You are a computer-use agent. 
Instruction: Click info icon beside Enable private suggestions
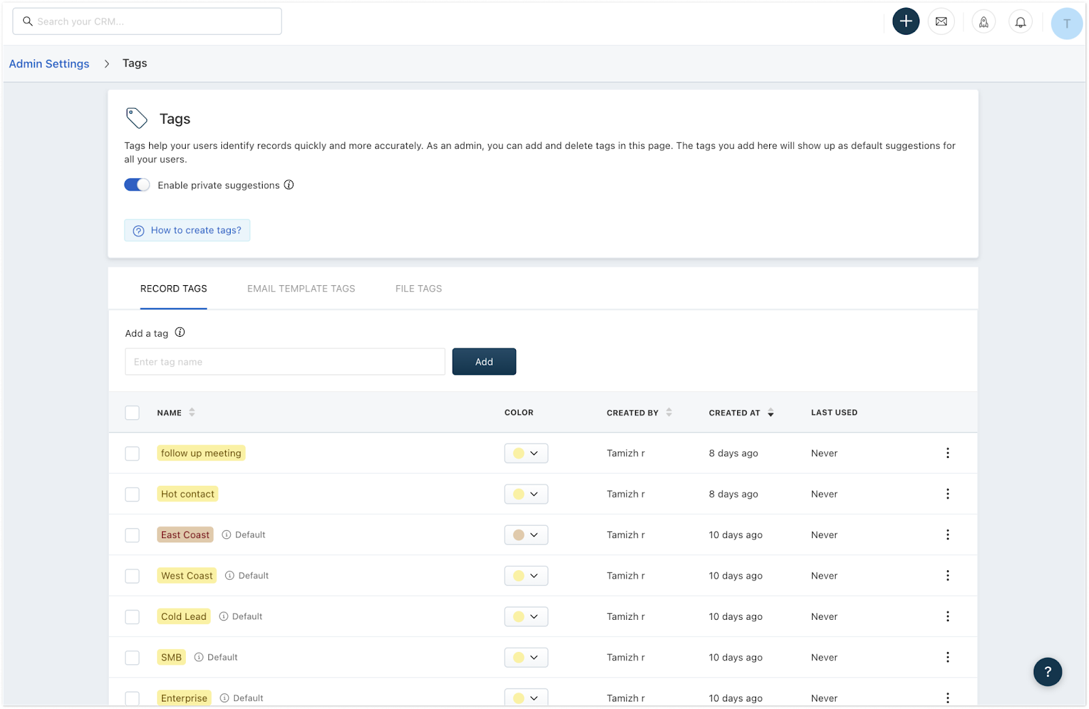pos(289,185)
